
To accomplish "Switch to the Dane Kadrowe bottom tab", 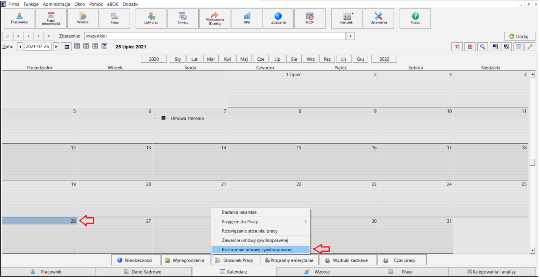I will tap(144, 272).
